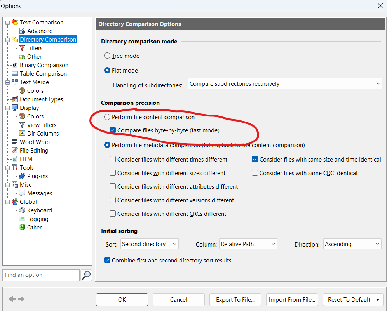
Task: Click the Binary Comparison icon
Action: pos(15,65)
